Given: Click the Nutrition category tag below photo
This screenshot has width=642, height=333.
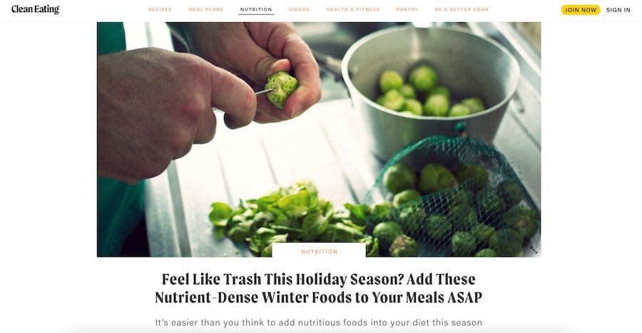Looking at the screenshot, I should coord(320,252).
